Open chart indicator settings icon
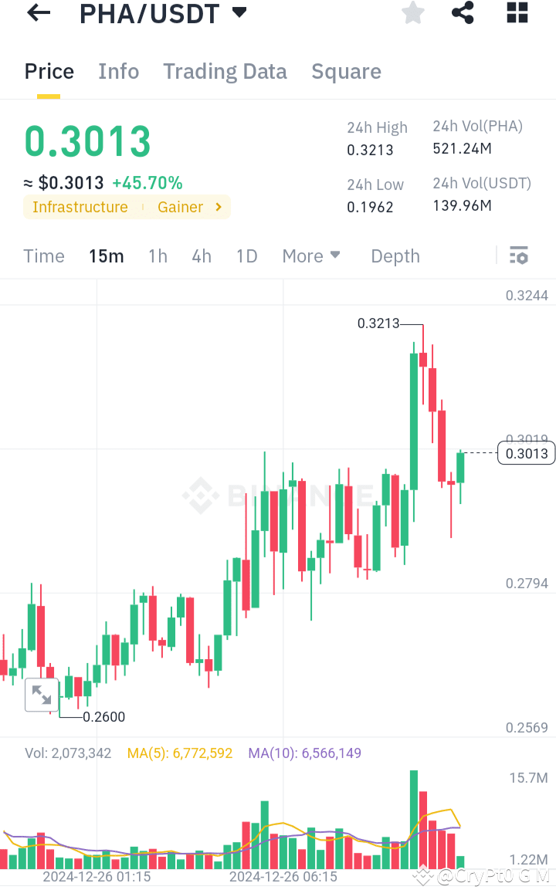 [x=518, y=255]
